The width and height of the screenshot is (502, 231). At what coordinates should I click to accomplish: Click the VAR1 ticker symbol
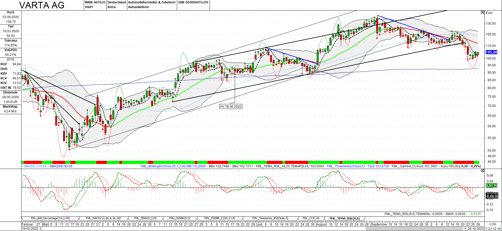[x=89, y=7]
